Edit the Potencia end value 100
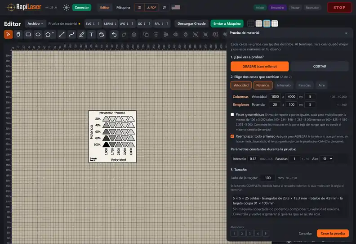Screen dimensions: 356x244 click(292, 104)
